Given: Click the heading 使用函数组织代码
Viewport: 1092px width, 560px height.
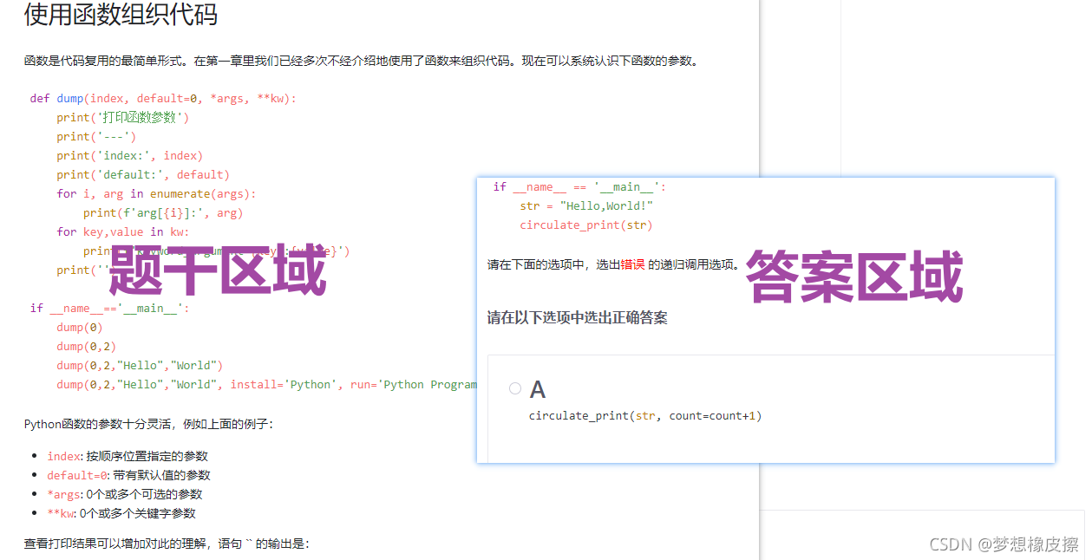Looking at the screenshot, I should pos(118,16).
